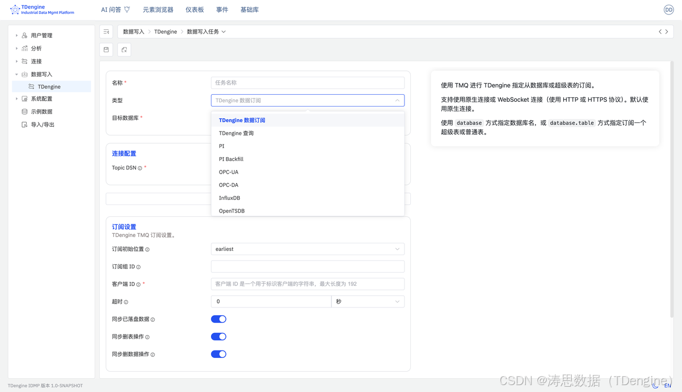
Task: Expand the 分析 tree node
Action: pos(17,48)
